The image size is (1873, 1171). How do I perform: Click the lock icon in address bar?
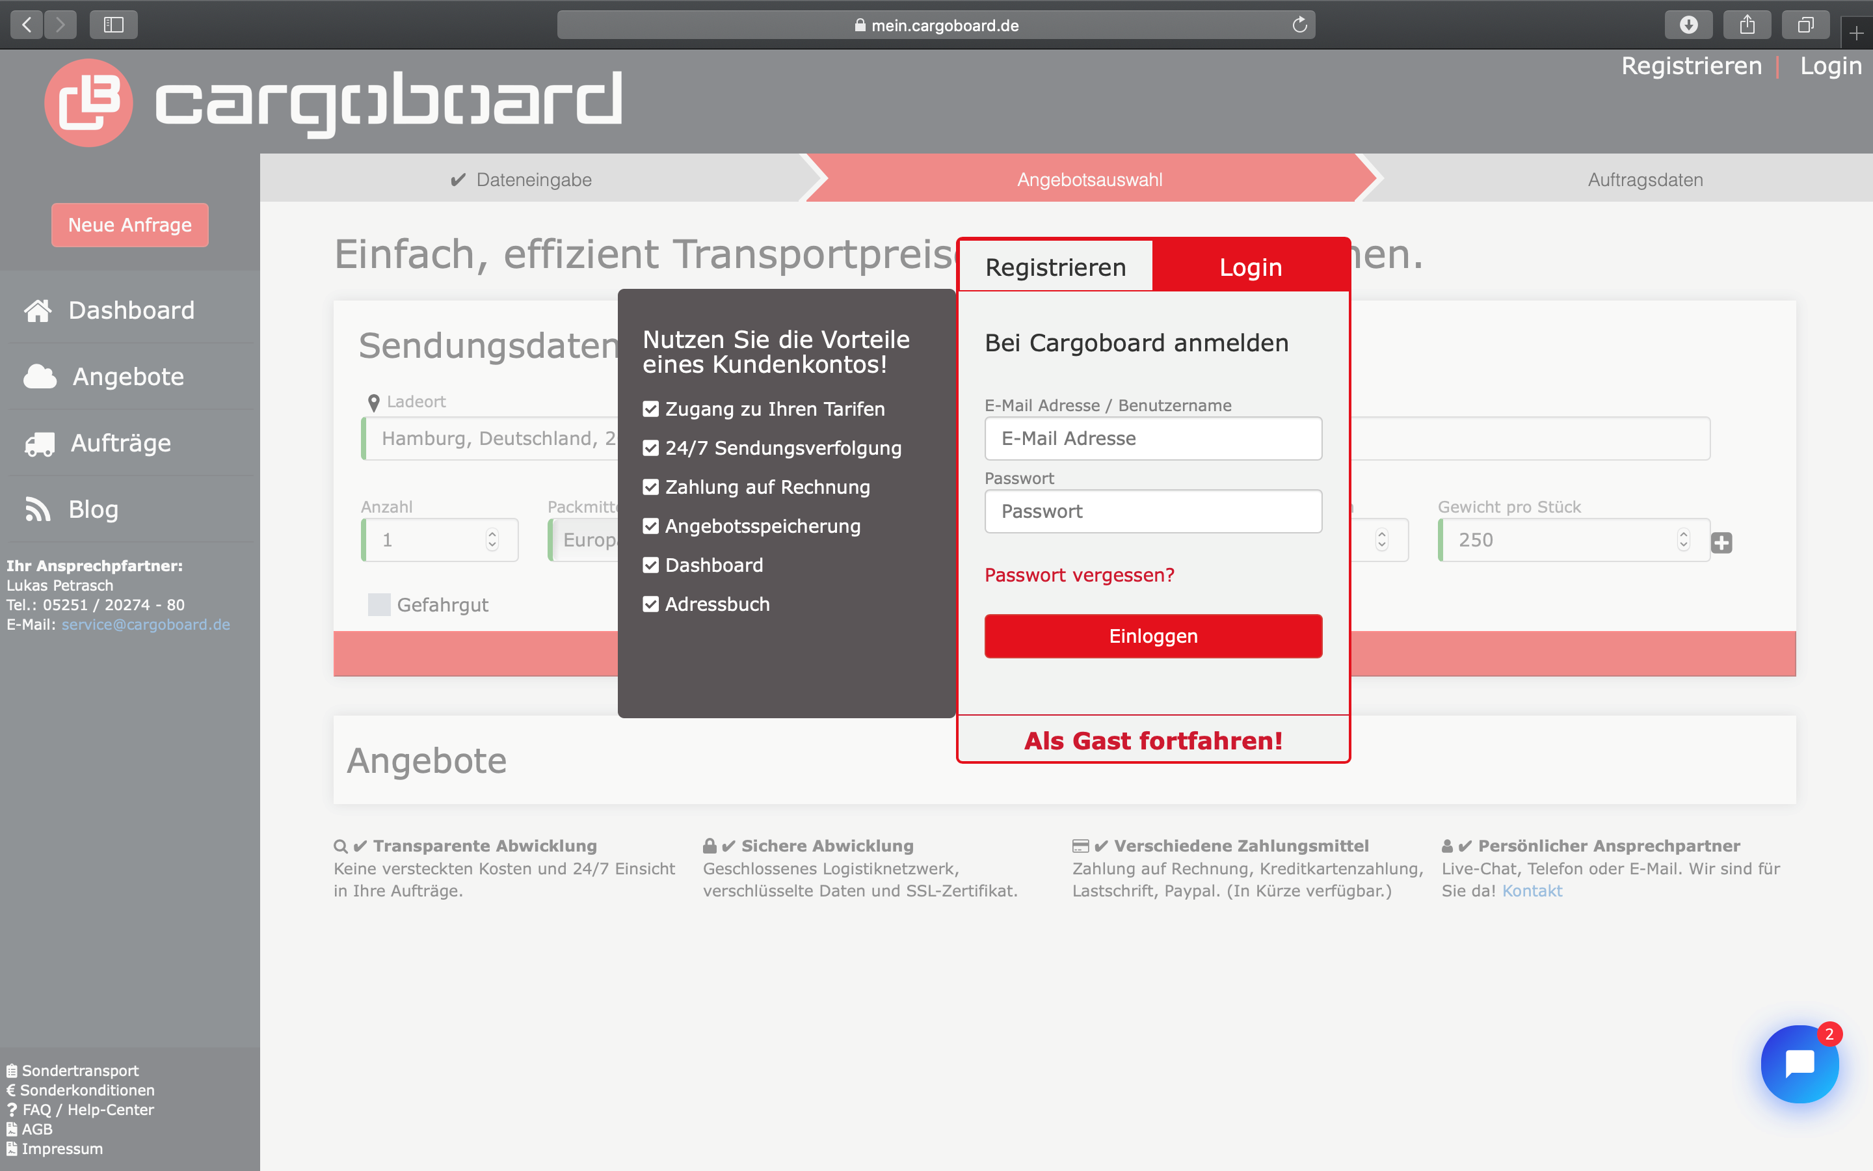860,25
